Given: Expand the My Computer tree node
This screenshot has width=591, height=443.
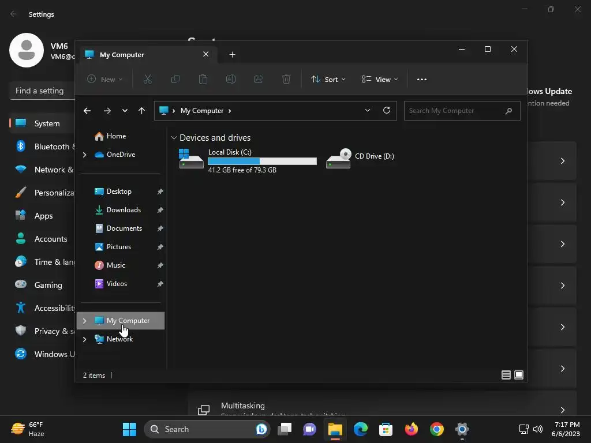Looking at the screenshot, I should (x=84, y=321).
